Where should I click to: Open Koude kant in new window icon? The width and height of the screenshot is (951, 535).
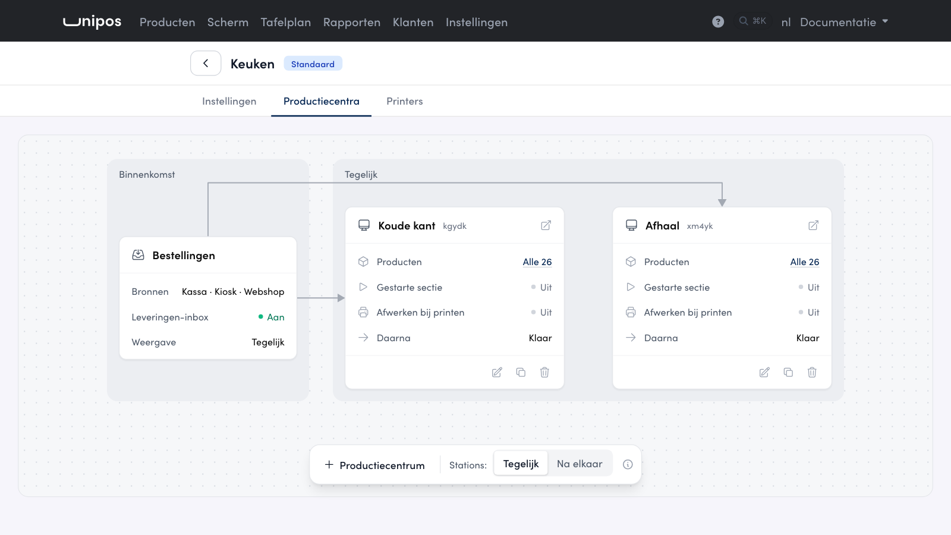(x=546, y=225)
